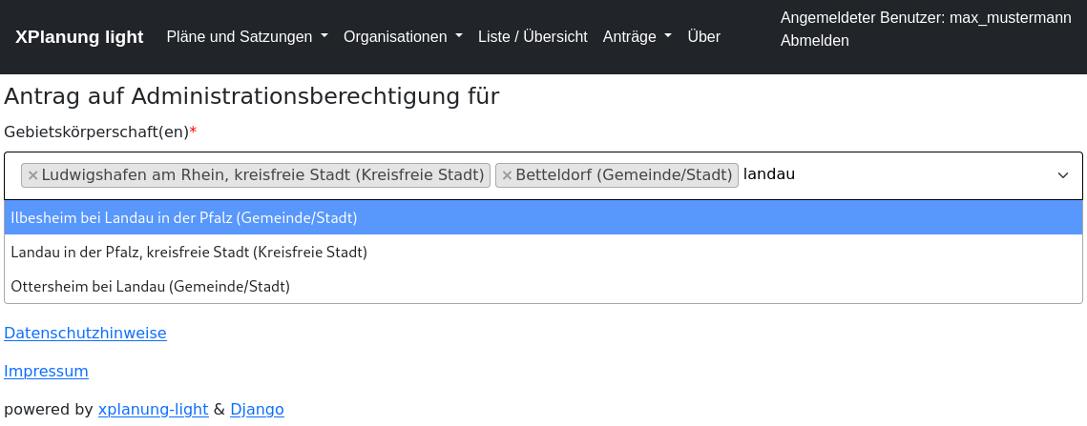This screenshot has width=1087, height=426.
Task: Log out via Abmelden link
Action: [x=814, y=41]
